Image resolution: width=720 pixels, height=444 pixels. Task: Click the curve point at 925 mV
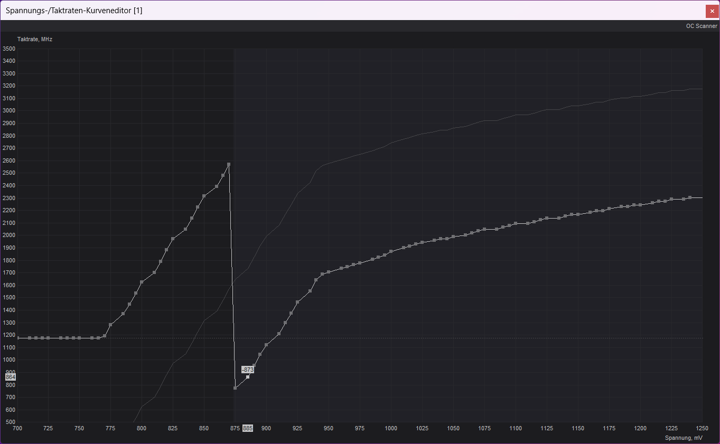pyautogui.click(x=297, y=302)
